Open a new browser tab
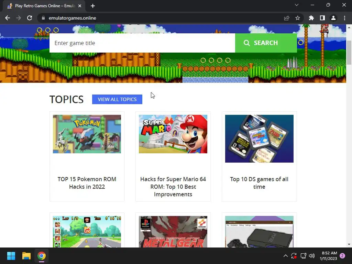 click(x=93, y=6)
